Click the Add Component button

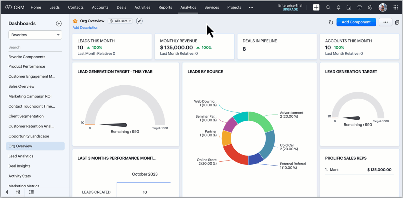click(x=356, y=22)
